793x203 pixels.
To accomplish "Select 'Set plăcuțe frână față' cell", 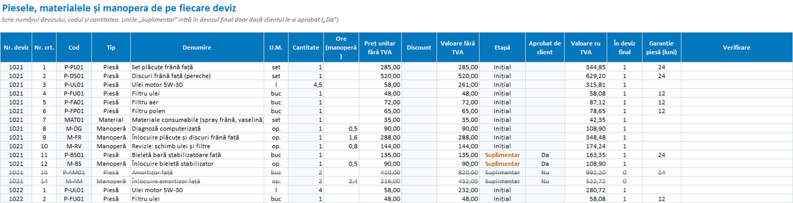I will tap(197, 67).
